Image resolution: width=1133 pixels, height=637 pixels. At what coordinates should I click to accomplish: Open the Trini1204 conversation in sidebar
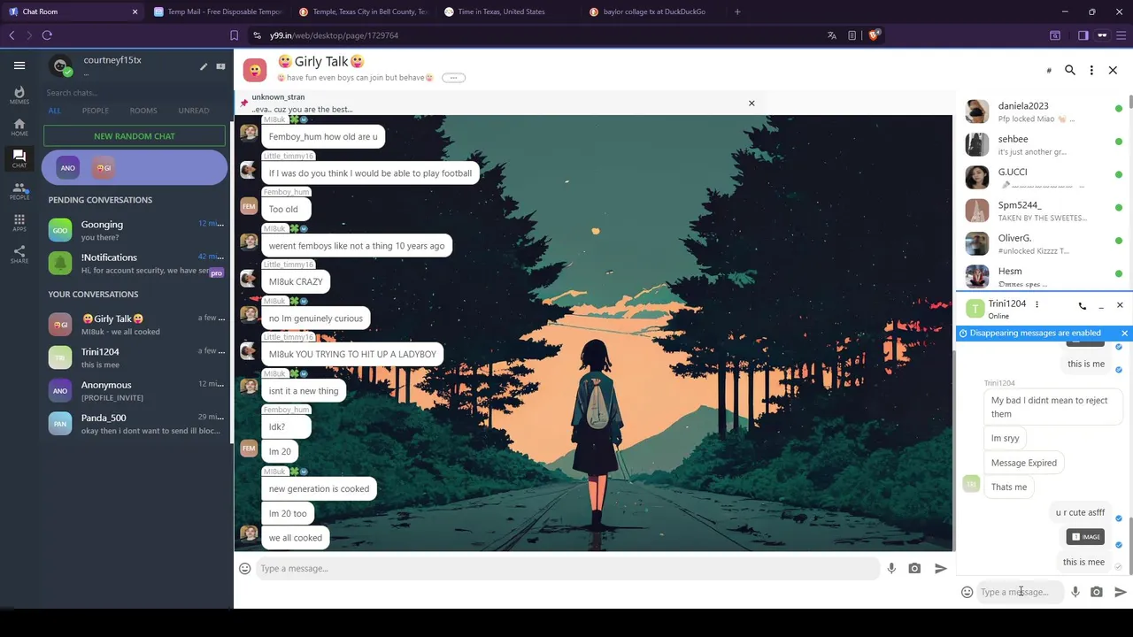click(x=135, y=357)
